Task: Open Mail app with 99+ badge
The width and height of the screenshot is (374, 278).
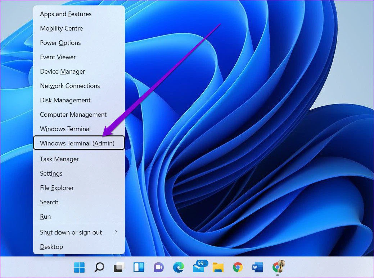Action: 198,267
